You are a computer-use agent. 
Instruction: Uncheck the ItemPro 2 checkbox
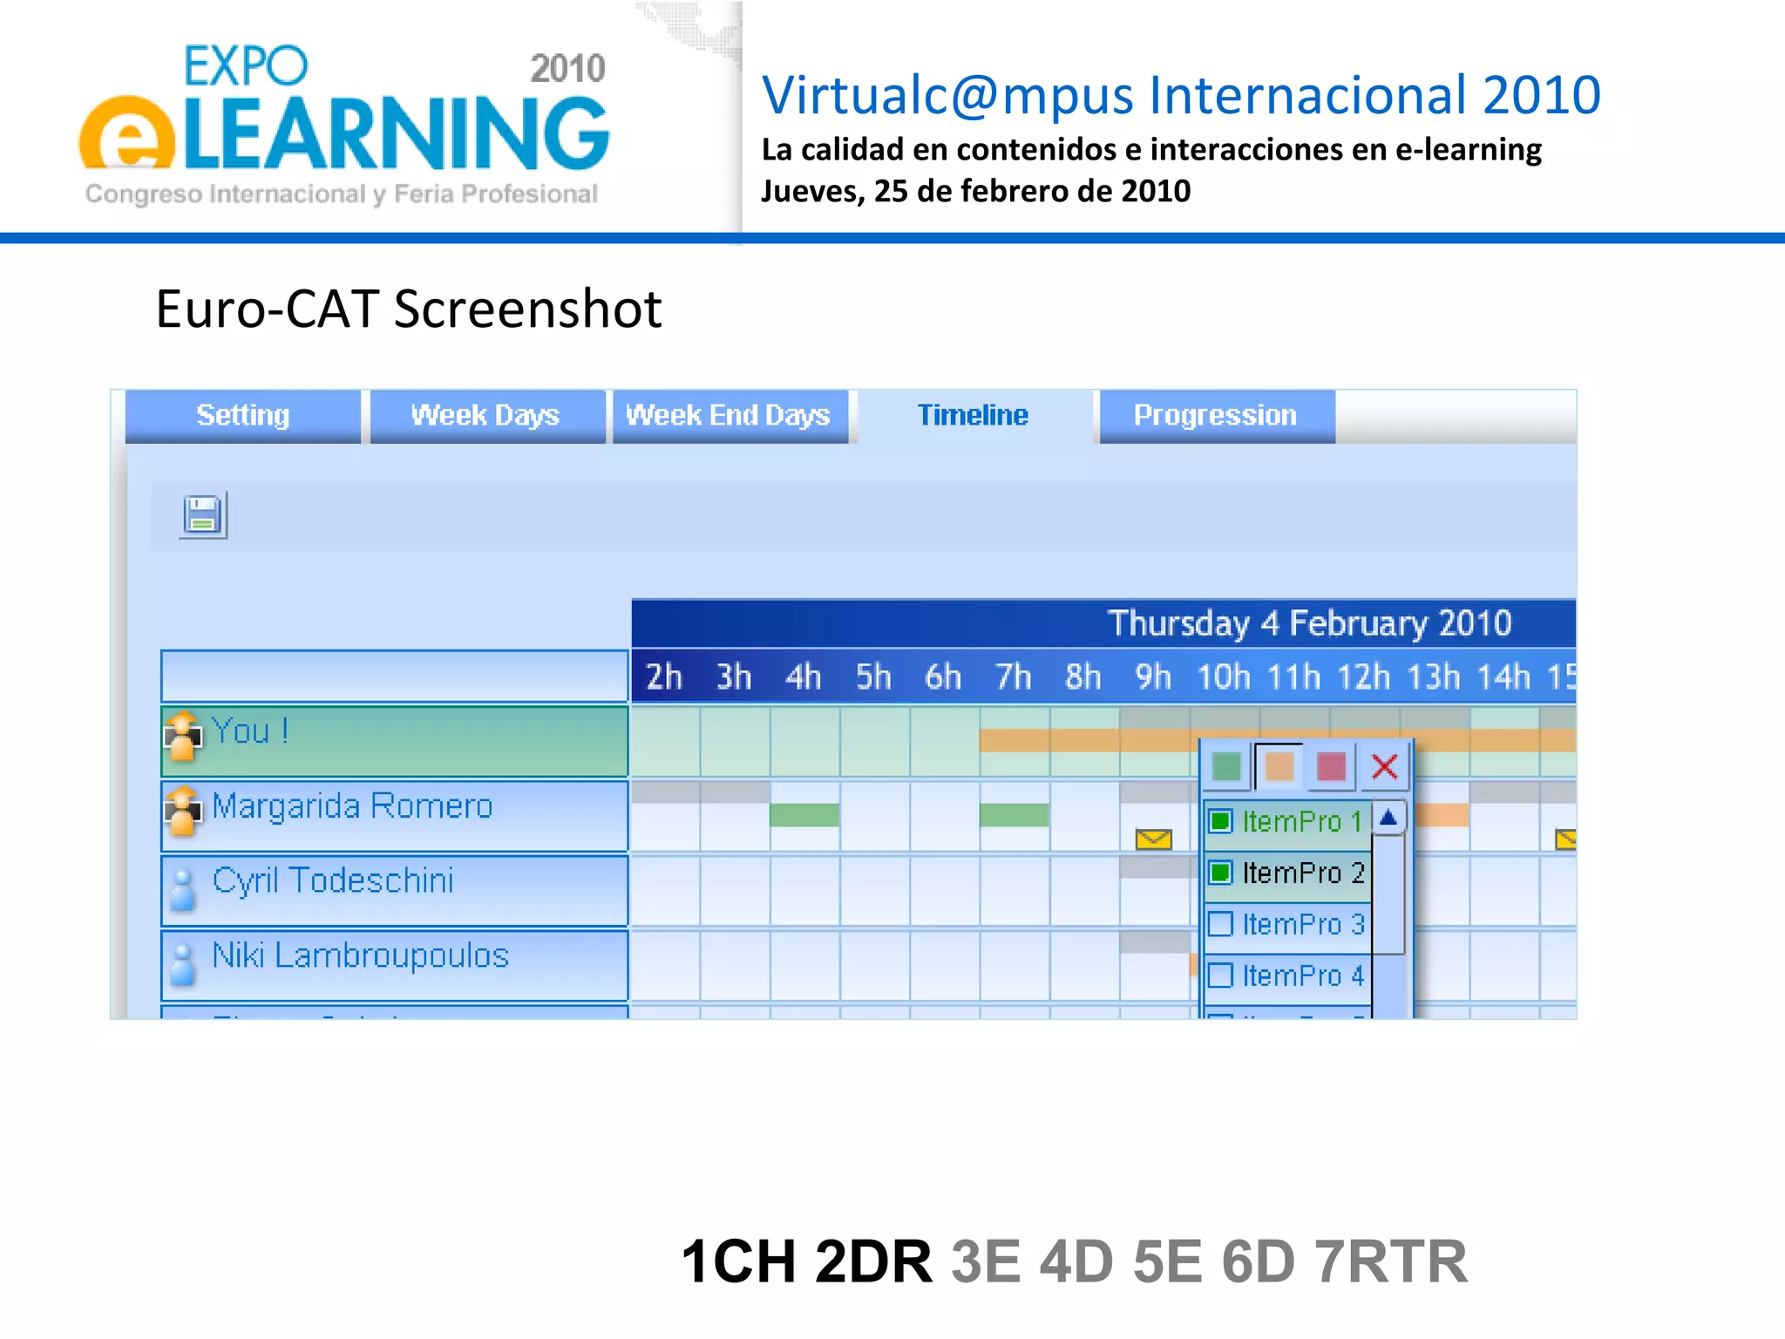click(1221, 873)
